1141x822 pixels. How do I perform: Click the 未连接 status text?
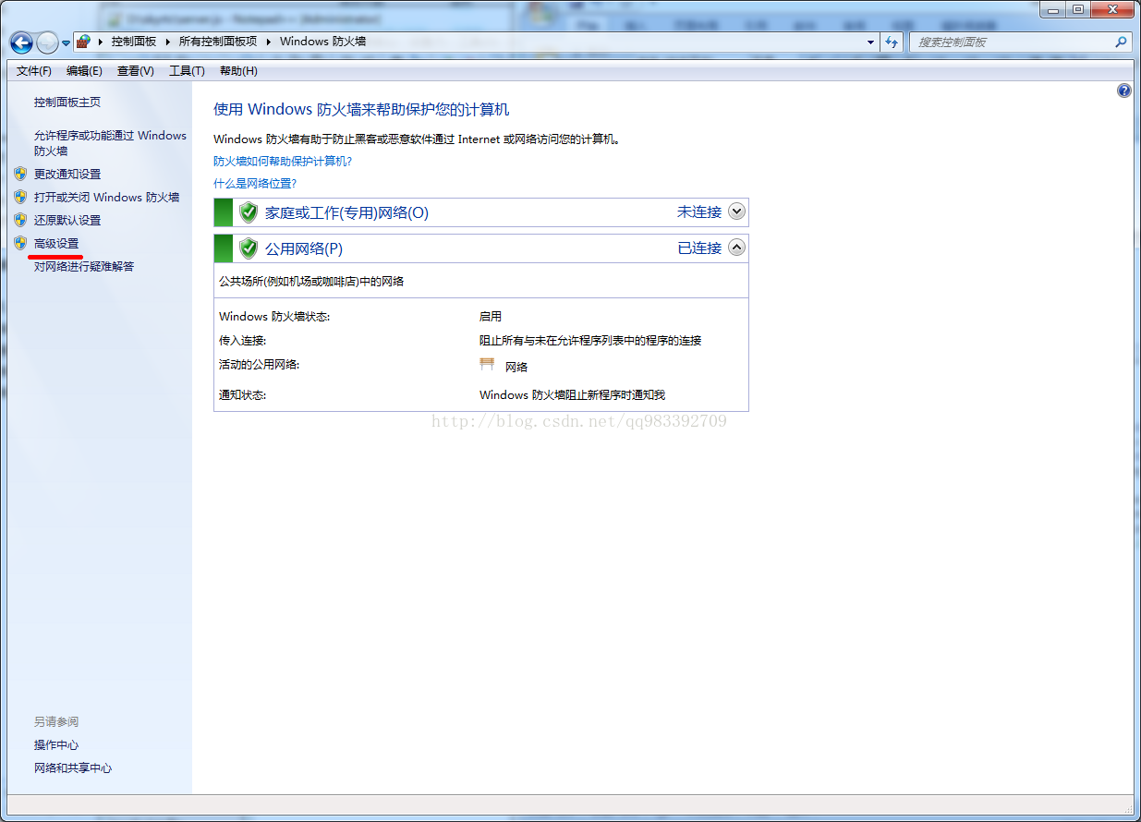pos(699,212)
